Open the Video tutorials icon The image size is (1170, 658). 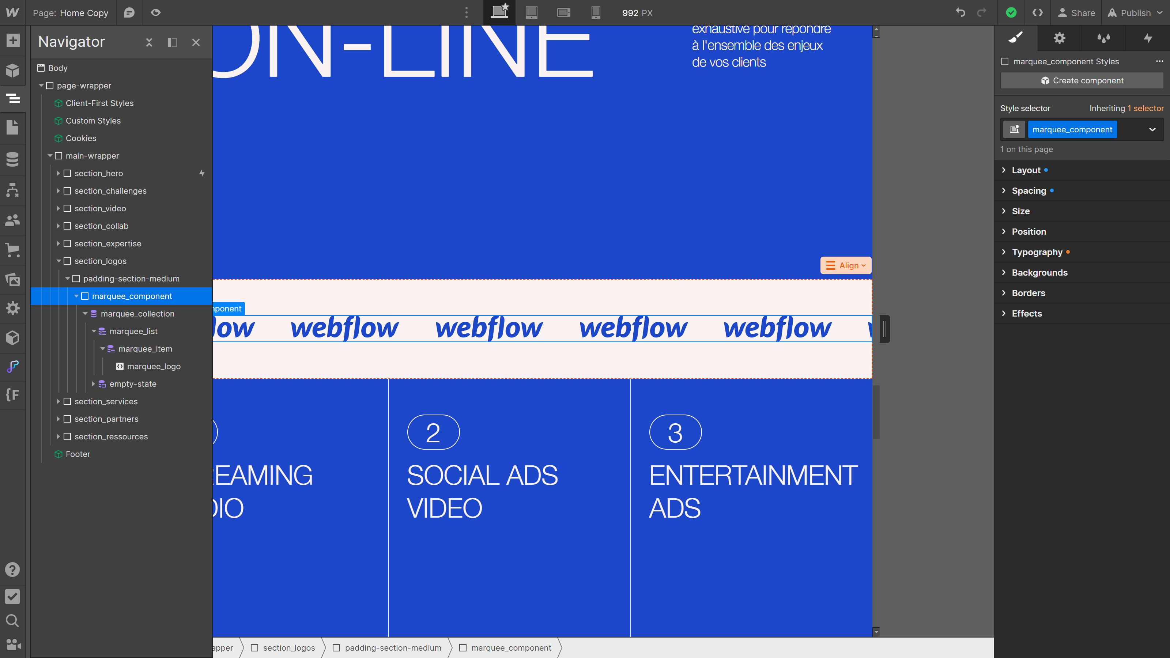coord(12,644)
